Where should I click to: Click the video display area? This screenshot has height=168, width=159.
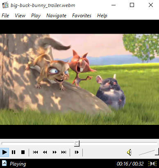pos(79,79)
